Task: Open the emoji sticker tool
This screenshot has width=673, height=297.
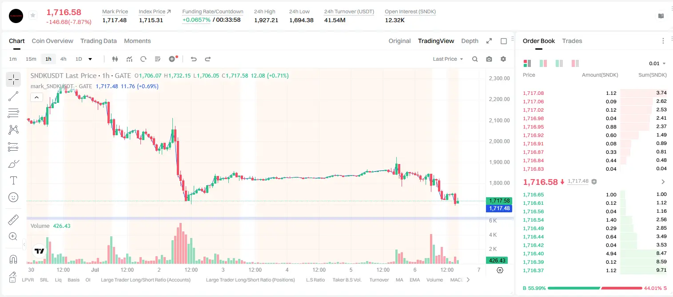Action: pos(13,197)
